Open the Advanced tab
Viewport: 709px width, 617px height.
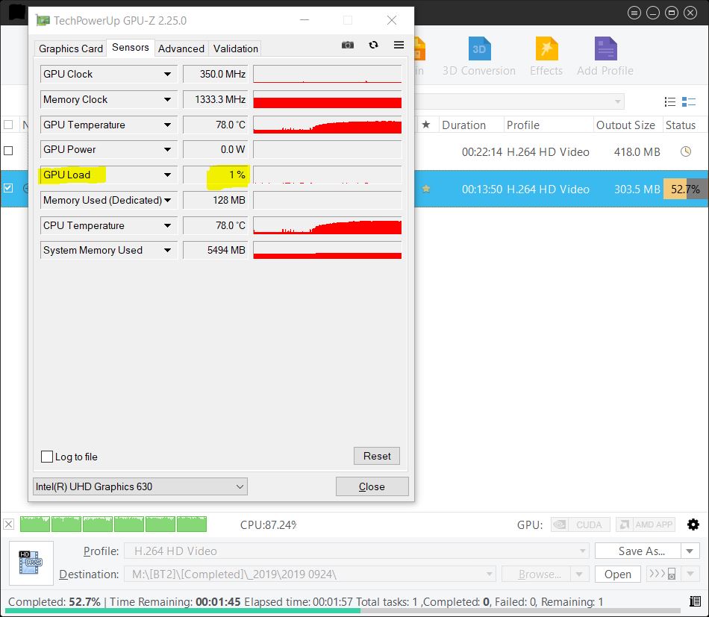181,48
